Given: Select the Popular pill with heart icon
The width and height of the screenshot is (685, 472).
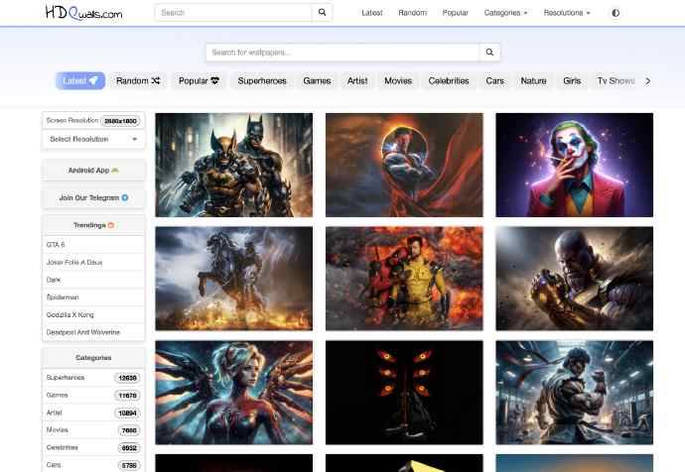Looking at the screenshot, I should 200,80.
